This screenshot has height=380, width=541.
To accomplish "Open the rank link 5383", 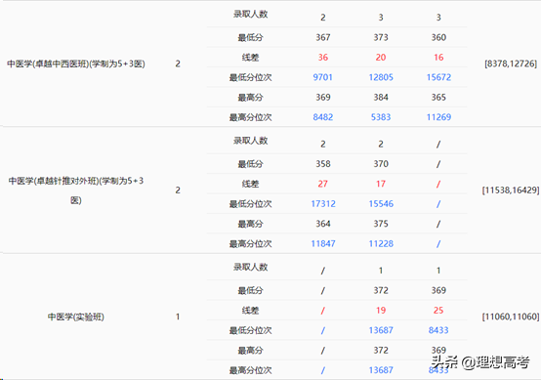I will coord(381,117).
